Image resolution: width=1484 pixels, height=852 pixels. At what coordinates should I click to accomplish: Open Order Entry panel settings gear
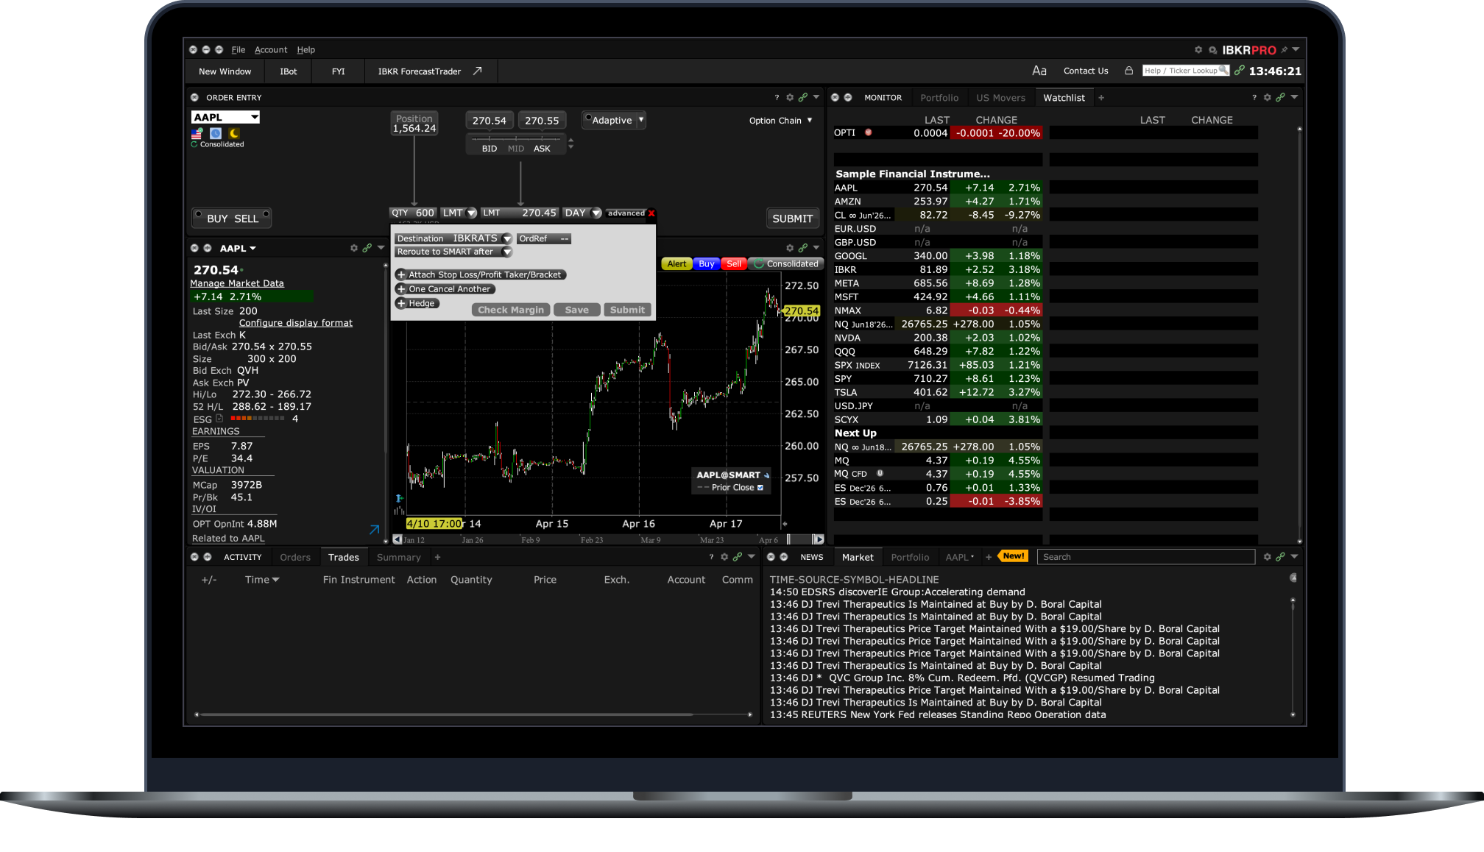tap(790, 97)
